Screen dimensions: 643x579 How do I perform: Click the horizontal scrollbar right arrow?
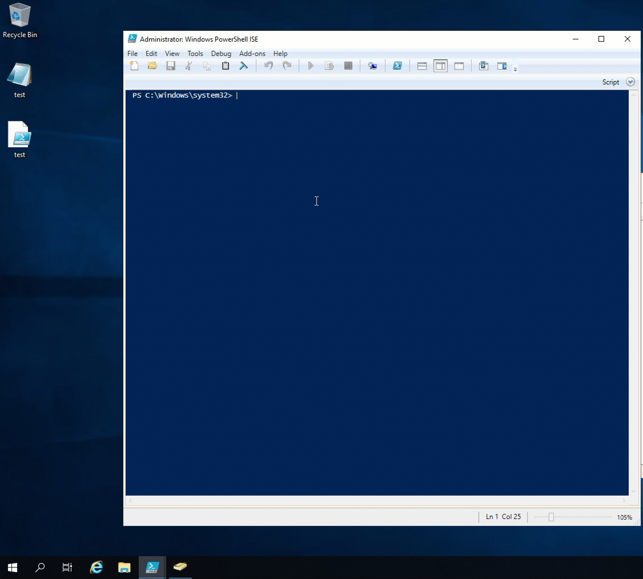pyautogui.click(x=624, y=500)
